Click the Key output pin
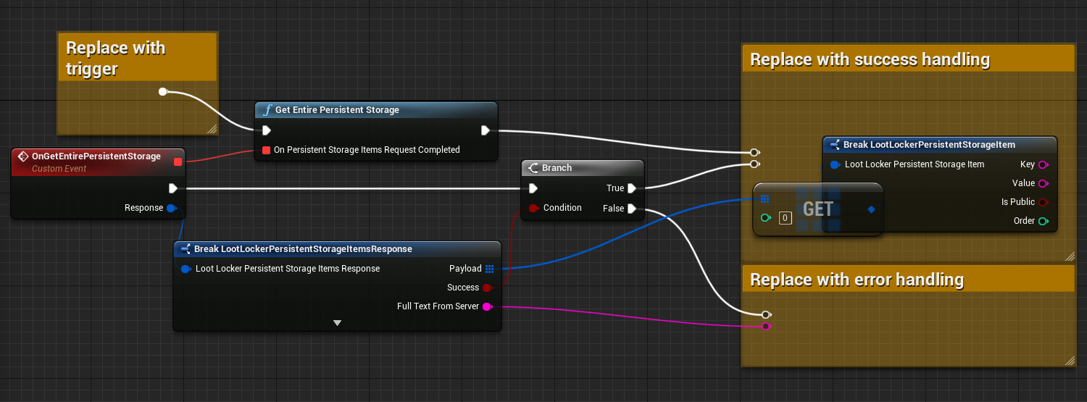This screenshot has height=402, width=1087. click(1044, 164)
